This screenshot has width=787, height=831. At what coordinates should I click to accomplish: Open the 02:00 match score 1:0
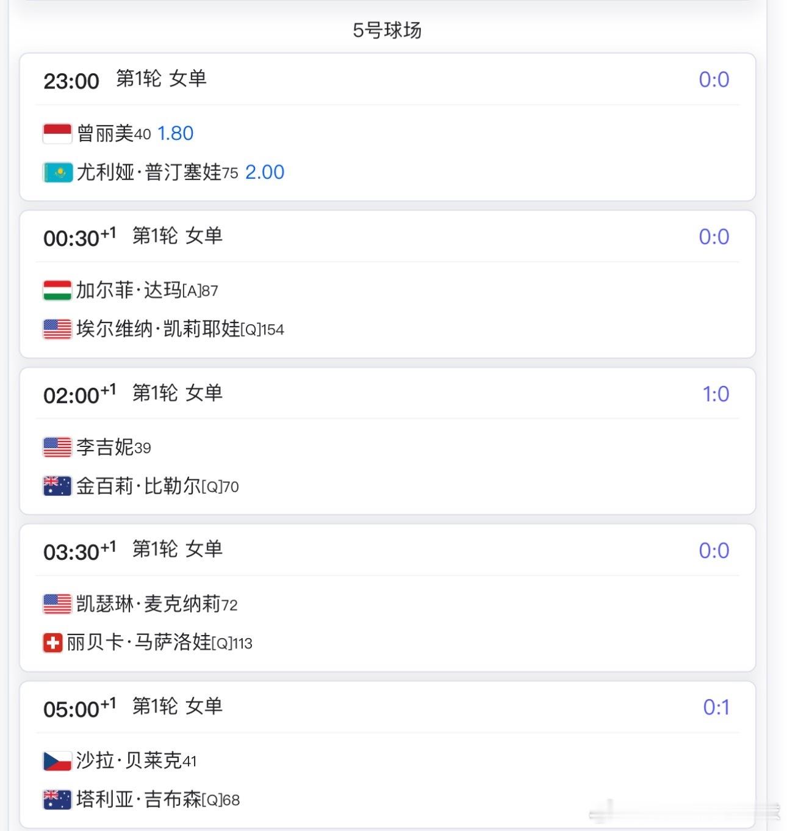click(x=716, y=394)
